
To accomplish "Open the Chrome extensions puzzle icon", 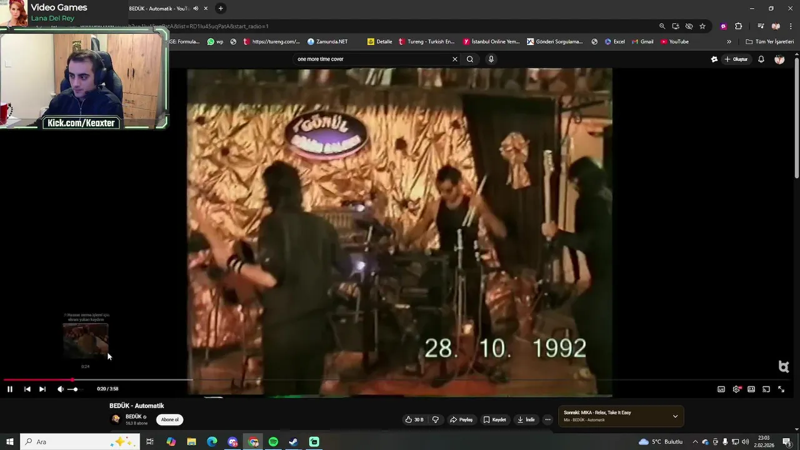I will coord(739,26).
